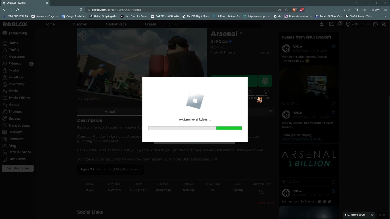
Task: Click the Robux balance icon showing 205
Action: [348, 24]
